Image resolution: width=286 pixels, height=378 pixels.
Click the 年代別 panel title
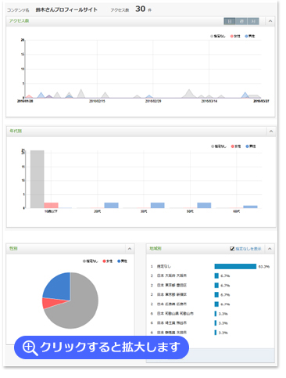pyautogui.click(x=16, y=131)
